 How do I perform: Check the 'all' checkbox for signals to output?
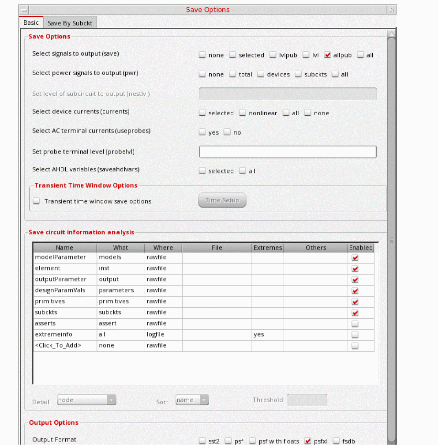click(x=360, y=55)
